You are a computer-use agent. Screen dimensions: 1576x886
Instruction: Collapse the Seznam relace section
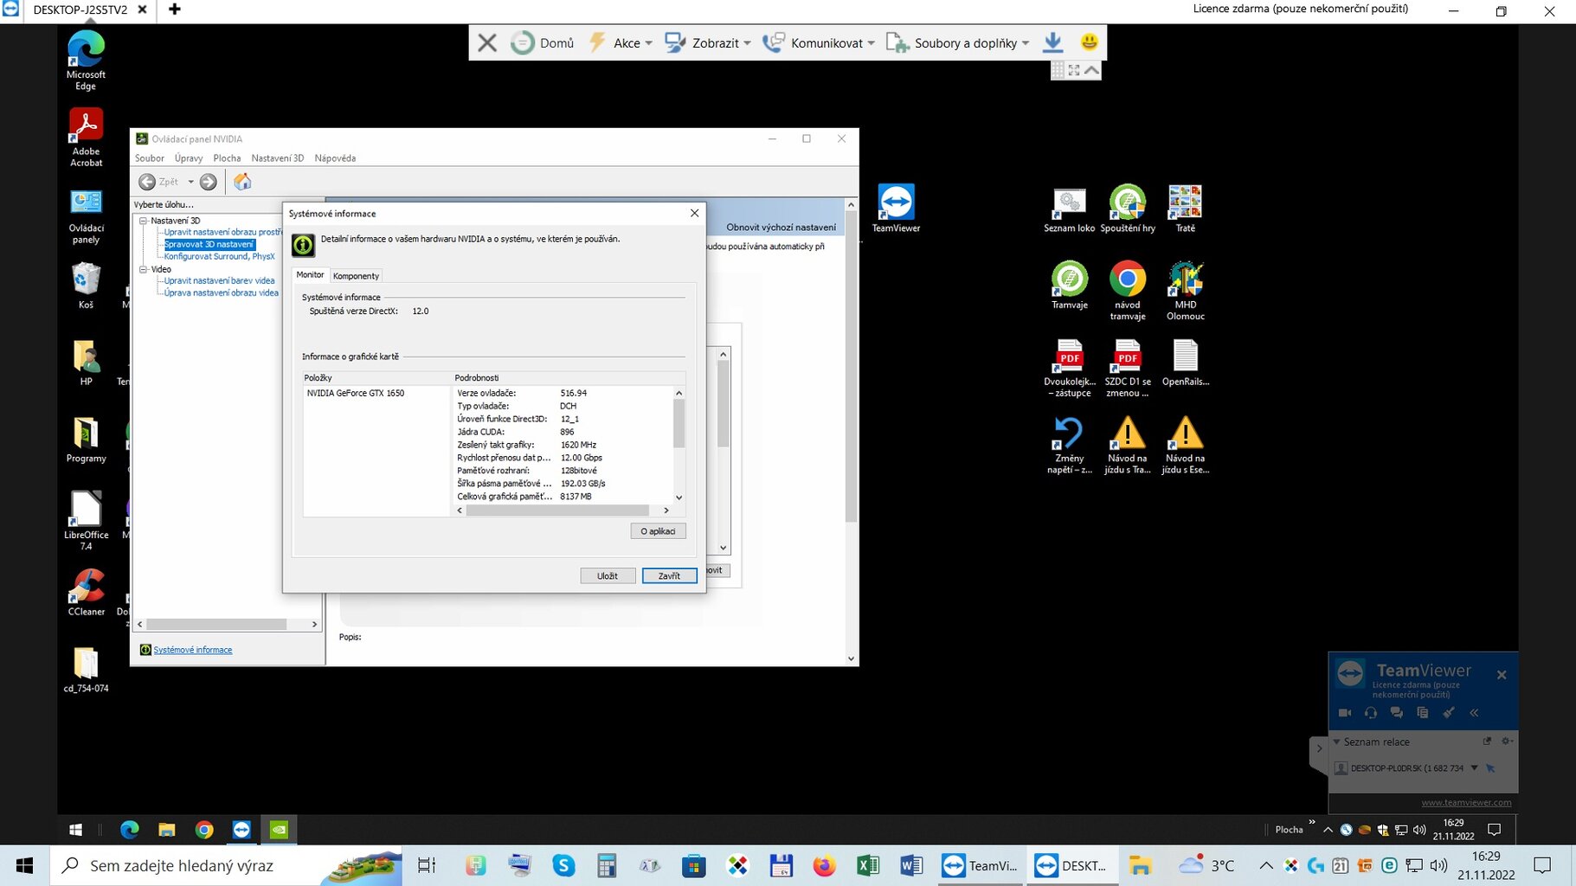pos(1337,742)
